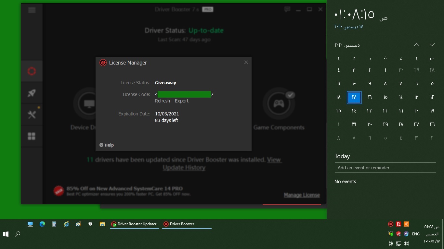The image size is (444, 249).
Task: Switch to the Driver Booster Updater taskbar button
Action: coord(135,224)
